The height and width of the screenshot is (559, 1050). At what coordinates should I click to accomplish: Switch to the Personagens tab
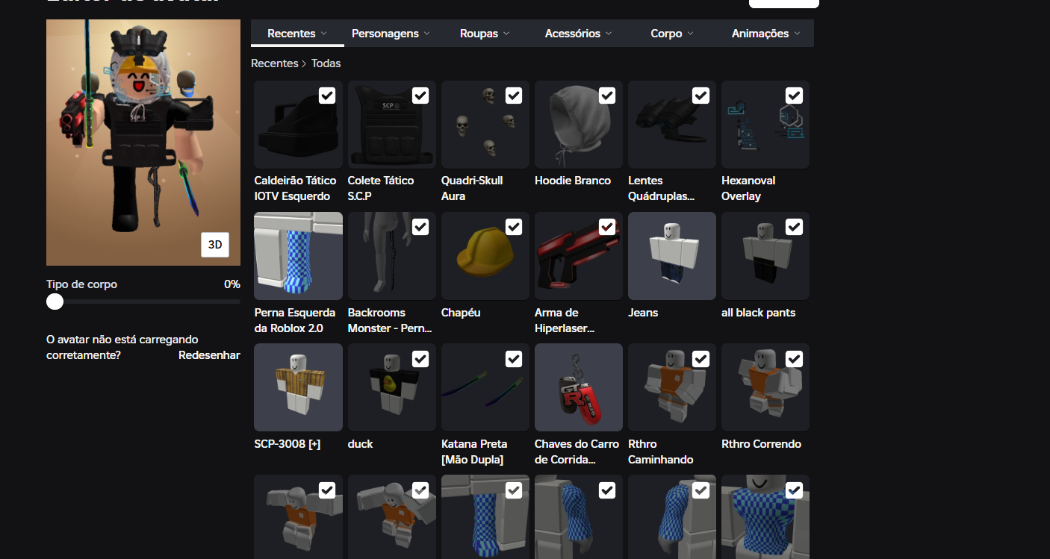pos(391,34)
